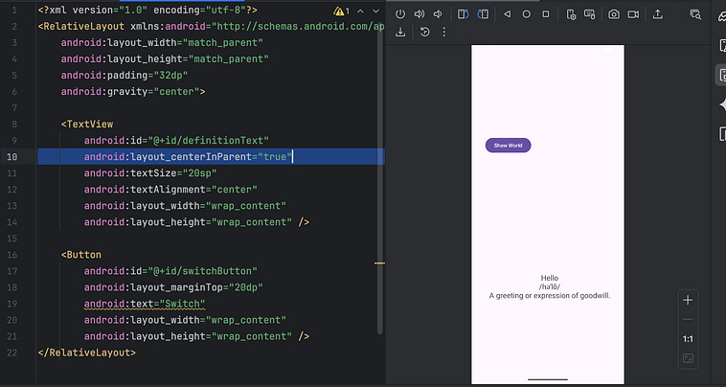
Task: Click the Hello text in the emulator
Action: coord(550,278)
